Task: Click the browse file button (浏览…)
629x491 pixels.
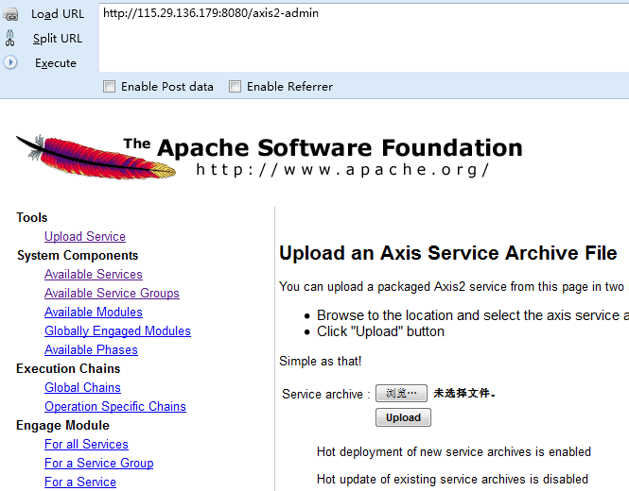Action: [x=401, y=394]
